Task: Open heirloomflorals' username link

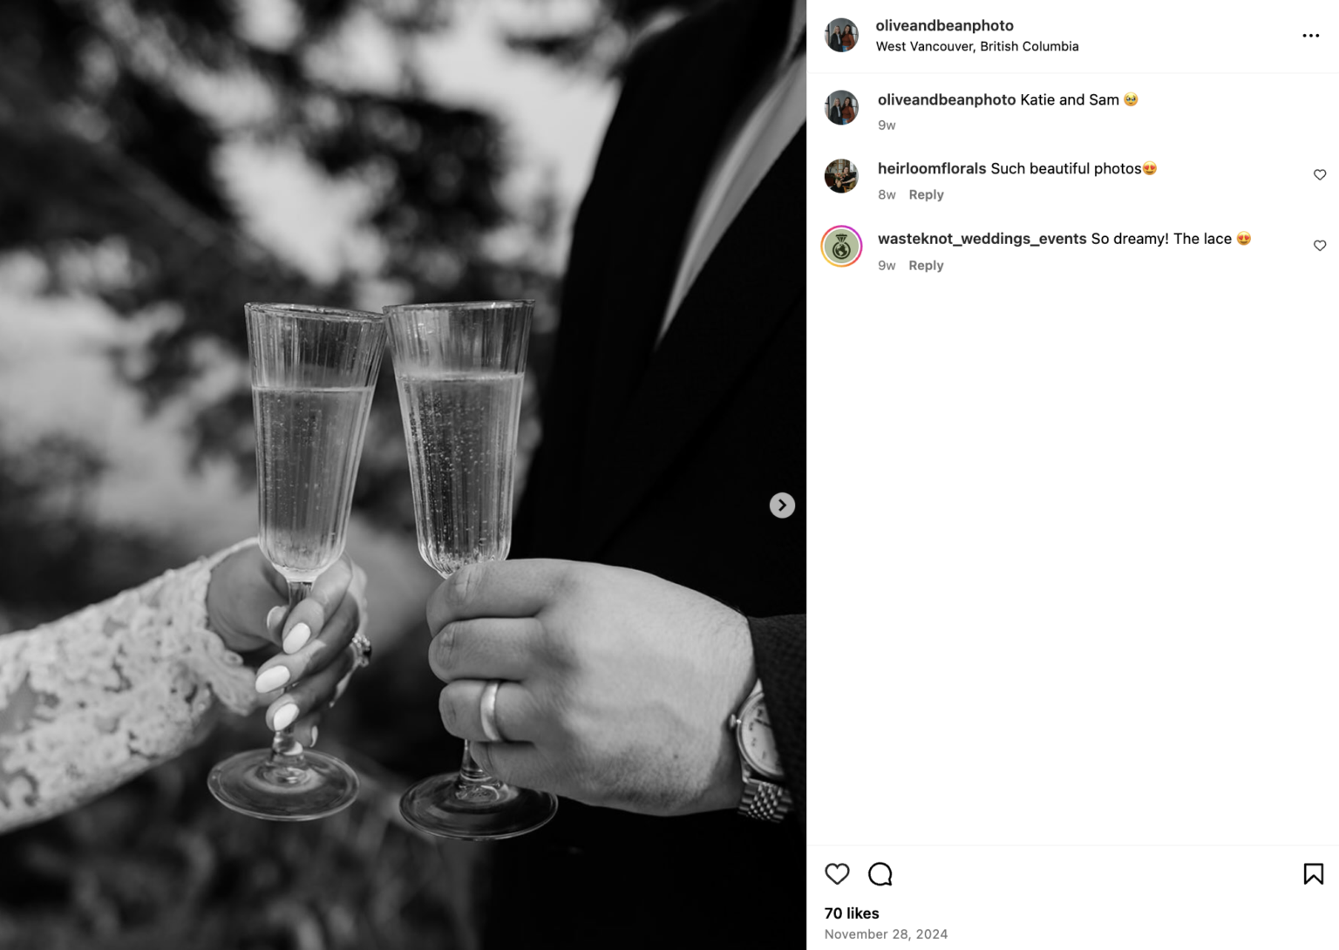Action: pyautogui.click(x=932, y=167)
